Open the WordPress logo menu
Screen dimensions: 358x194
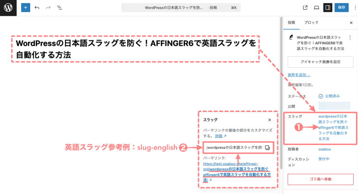click(8, 8)
